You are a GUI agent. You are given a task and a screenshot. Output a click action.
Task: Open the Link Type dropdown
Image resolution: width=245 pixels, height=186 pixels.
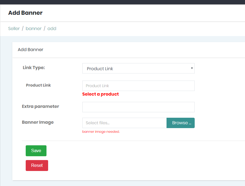pyautogui.click(x=138, y=68)
